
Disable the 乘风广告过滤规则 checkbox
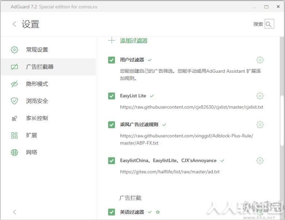111,125
